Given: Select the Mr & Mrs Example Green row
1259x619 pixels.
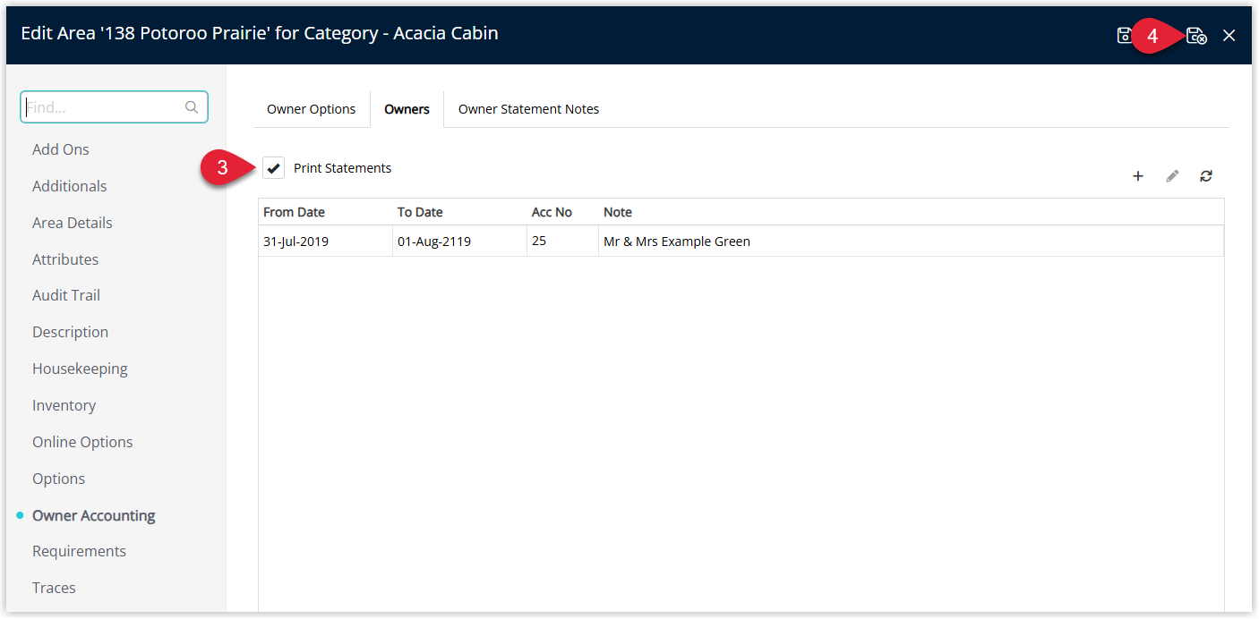Looking at the screenshot, I should tap(741, 242).
